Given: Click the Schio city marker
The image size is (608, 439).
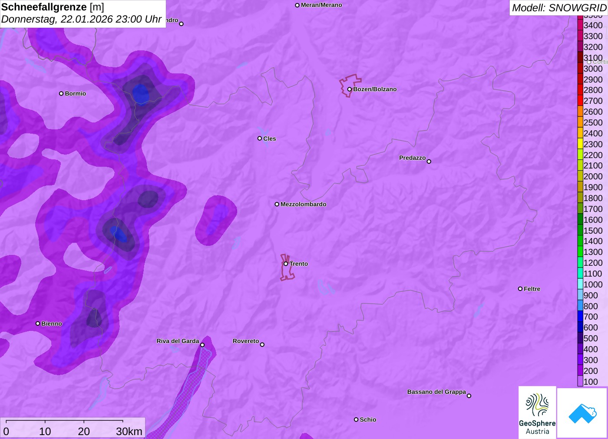Looking at the screenshot, I should pos(356,419).
